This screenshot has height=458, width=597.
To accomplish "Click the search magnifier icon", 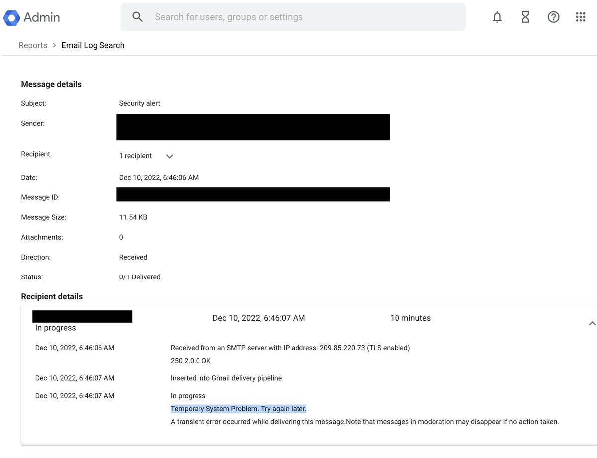I will coord(138,17).
